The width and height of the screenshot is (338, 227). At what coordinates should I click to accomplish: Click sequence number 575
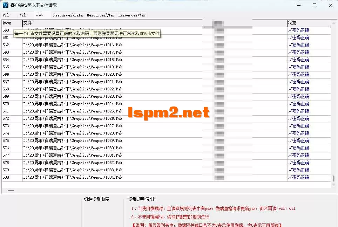coord(6,140)
